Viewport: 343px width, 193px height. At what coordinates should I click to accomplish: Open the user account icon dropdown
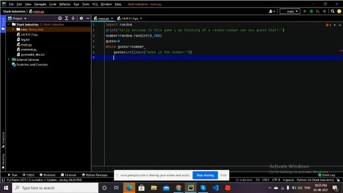(x=272, y=11)
